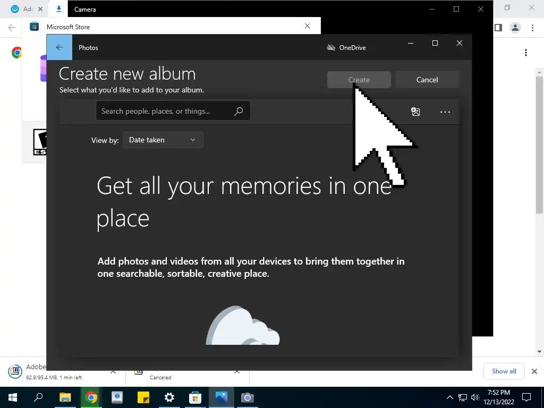Open Microsoft Store from the taskbar
The height and width of the screenshot is (408, 544).
coord(195,397)
